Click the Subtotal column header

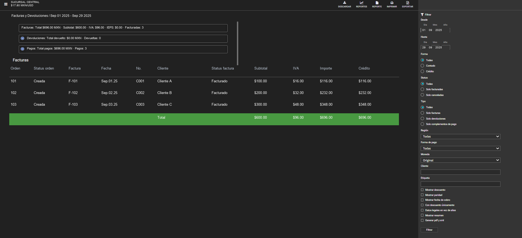(261, 68)
